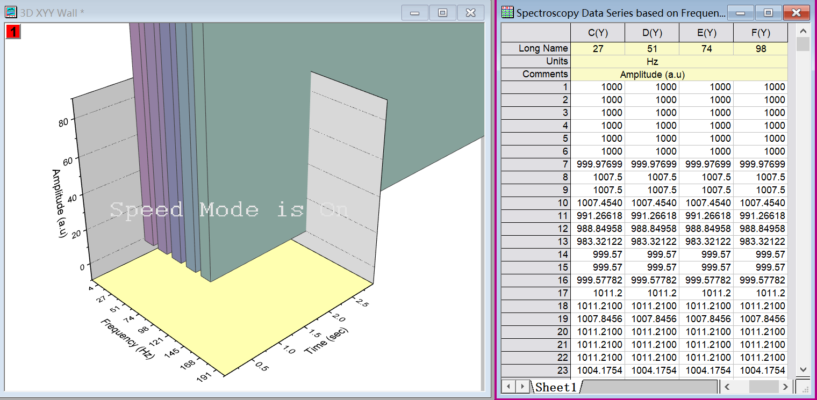Viewport: 817px width, 400px height.
Task: Click the Units row label
Action: pos(536,61)
